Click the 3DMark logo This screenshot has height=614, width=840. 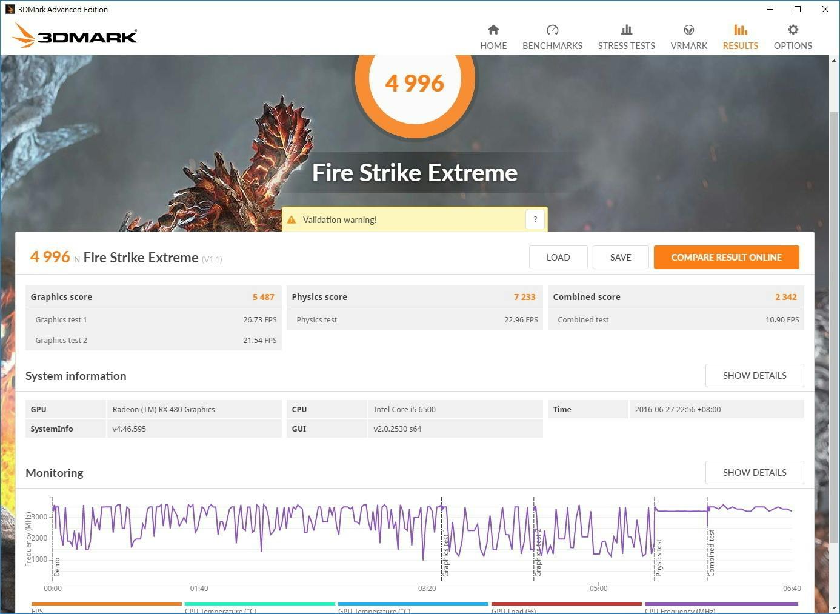pos(75,36)
